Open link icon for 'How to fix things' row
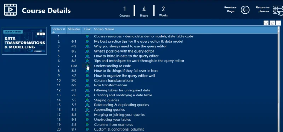 pyautogui.click(x=87, y=71)
